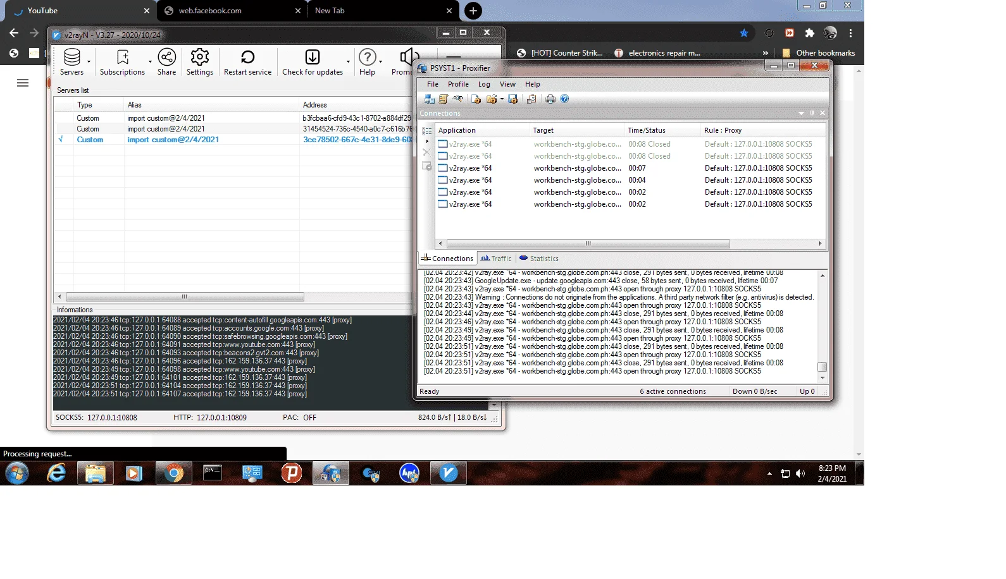
Task: Switch to Proxifier Statistics tab
Action: point(539,259)
